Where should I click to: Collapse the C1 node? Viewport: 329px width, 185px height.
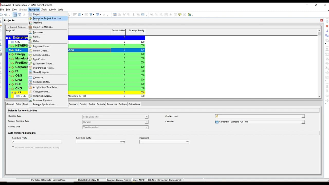pyautogui.click(x=12, y=92)
